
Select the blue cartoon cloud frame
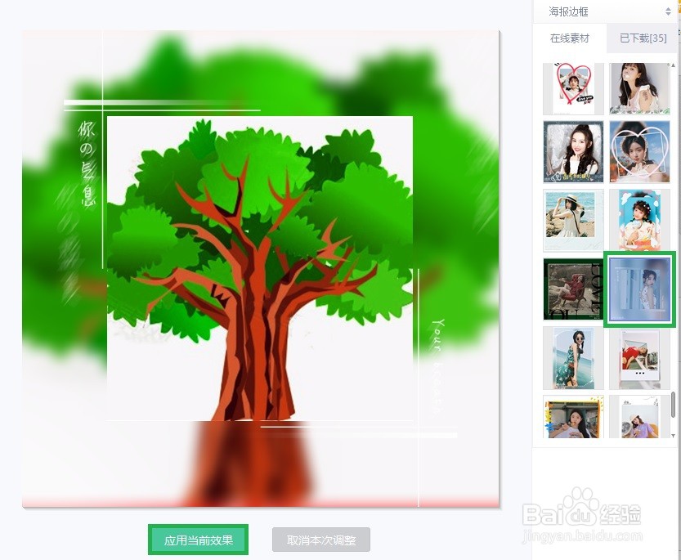click(640, 219)
